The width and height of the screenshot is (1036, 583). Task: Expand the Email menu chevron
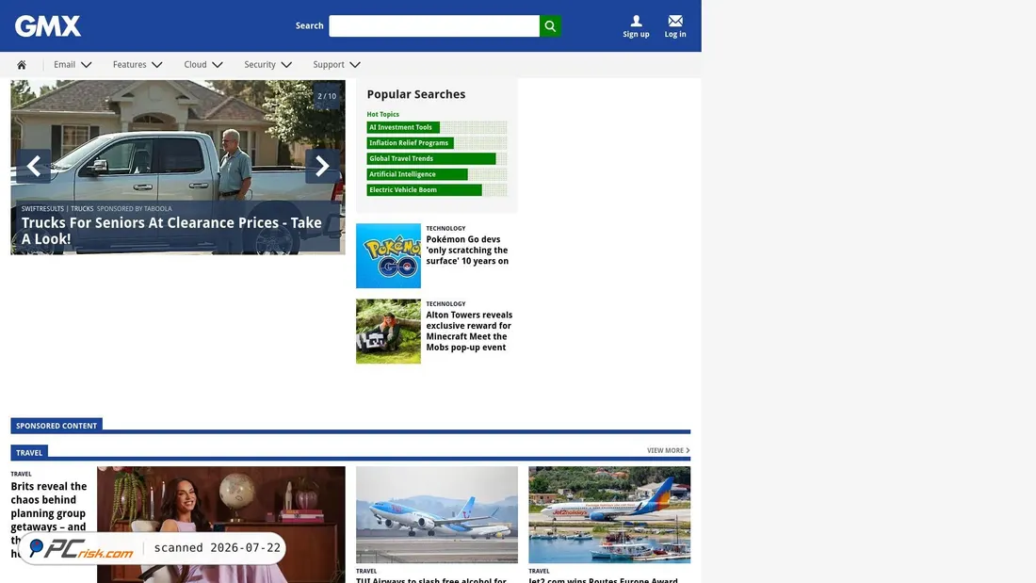point(87,65)
